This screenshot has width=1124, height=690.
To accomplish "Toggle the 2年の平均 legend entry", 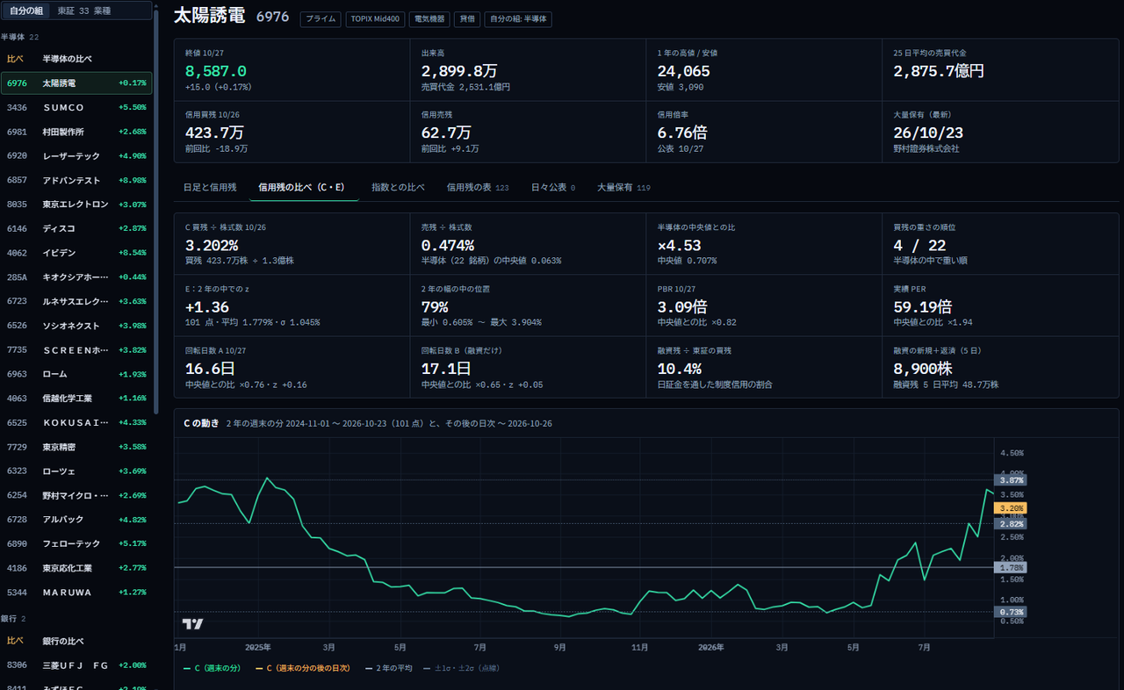I will 388,668.
